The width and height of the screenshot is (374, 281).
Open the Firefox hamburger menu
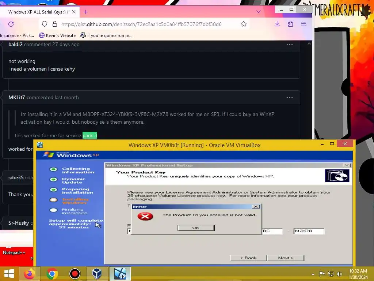304,24
